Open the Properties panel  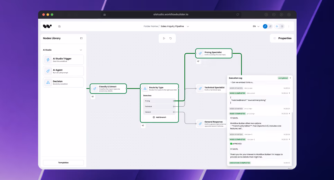[282, 38]
